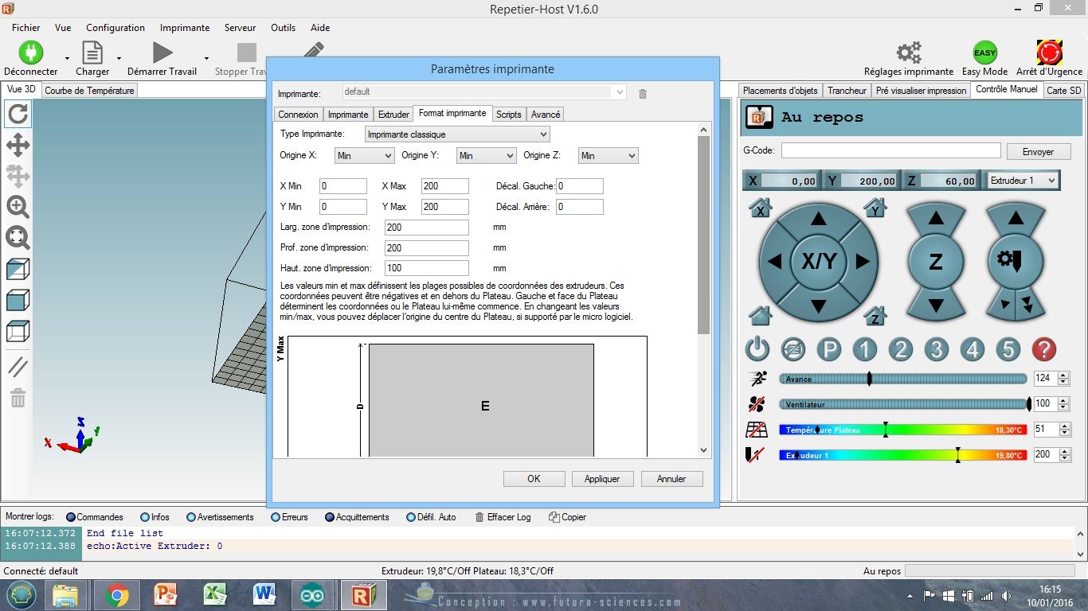The image size is (1088, 611).
Task: Adjust the Température Plateau slider
Action: tap(902, 430)
